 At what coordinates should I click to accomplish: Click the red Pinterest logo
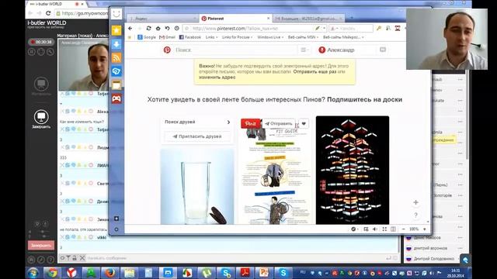(x=167, y=50)
